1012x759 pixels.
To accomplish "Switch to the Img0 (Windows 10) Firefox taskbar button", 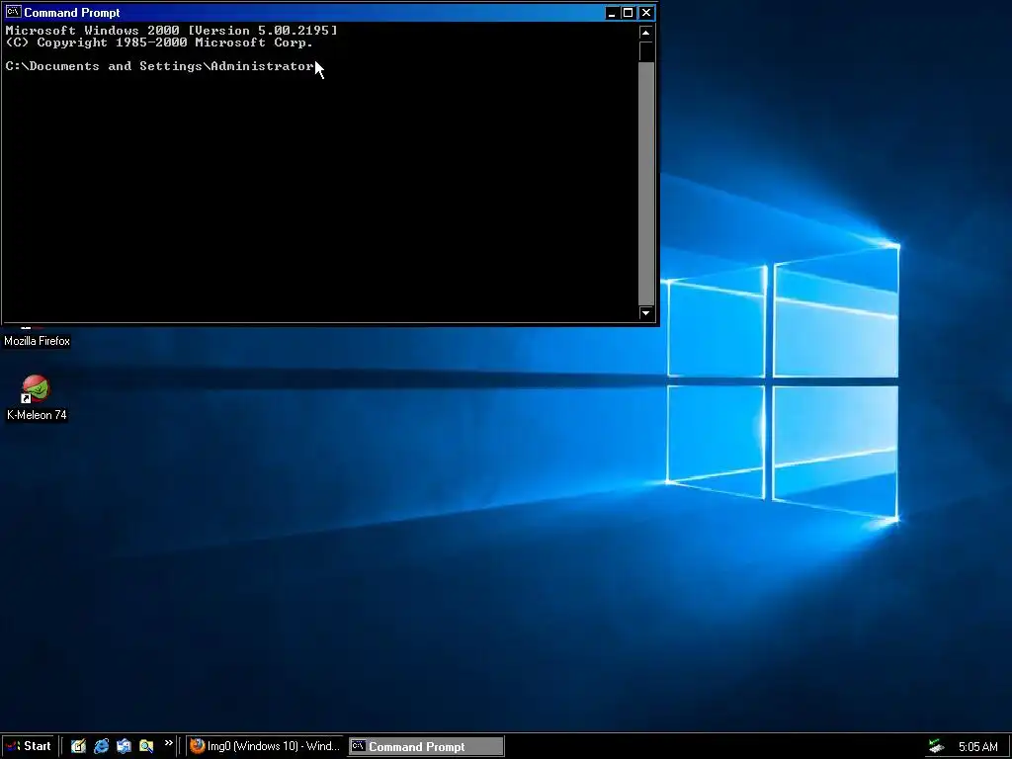I will coord(266,746).
